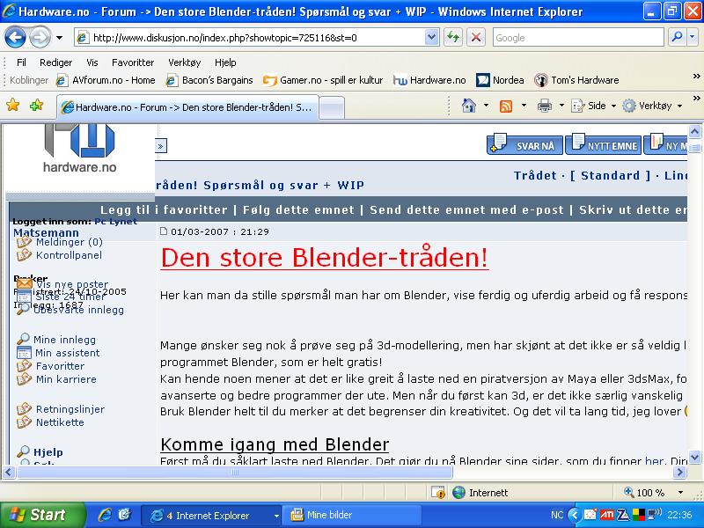Image resolution: width=704 pixels, height=528 pixels.
Task: Open a new blank tab
Action: 332,107
